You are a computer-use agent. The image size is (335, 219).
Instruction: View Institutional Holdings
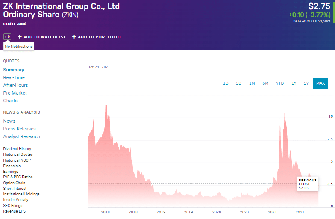point(21,194)
